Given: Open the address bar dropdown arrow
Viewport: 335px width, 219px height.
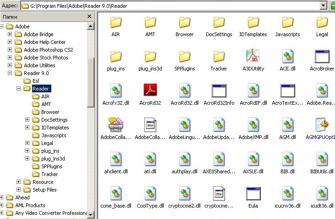Looking at the screenshot, I should pos(324,5).
